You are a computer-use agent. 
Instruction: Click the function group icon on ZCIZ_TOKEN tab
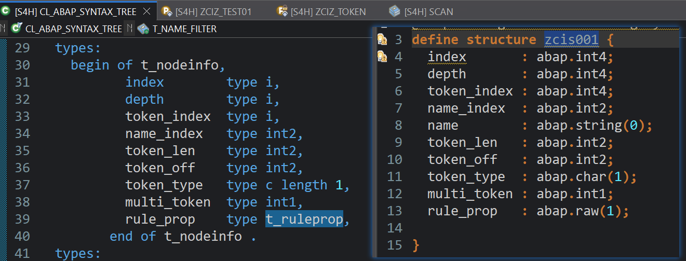click(282, 11)
